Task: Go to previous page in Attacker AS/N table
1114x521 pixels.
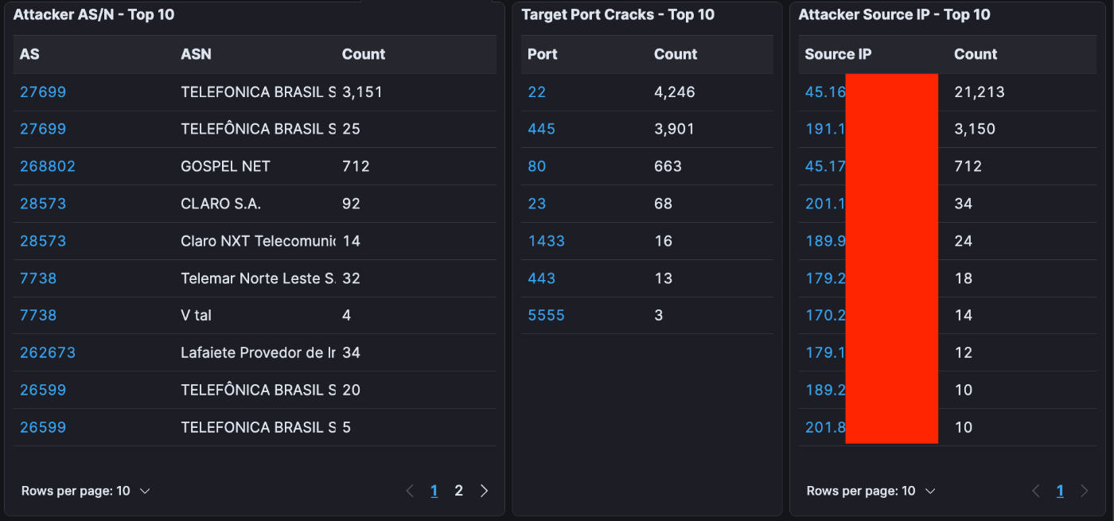Action: tap(410, 491)
